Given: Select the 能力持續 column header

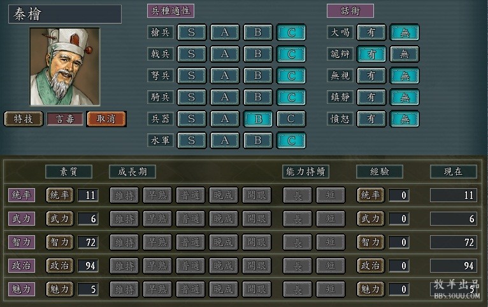Looking at the screenshot, I should [x=306, y=172].
